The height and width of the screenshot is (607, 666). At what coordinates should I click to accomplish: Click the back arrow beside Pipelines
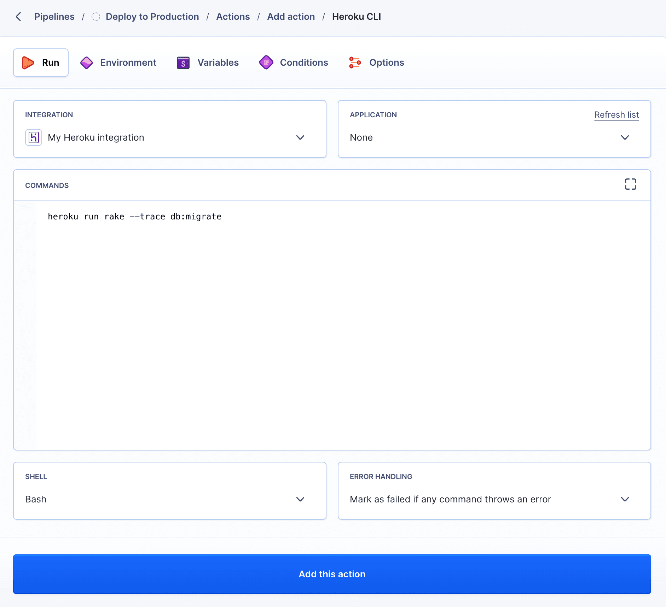coord(18,17)
